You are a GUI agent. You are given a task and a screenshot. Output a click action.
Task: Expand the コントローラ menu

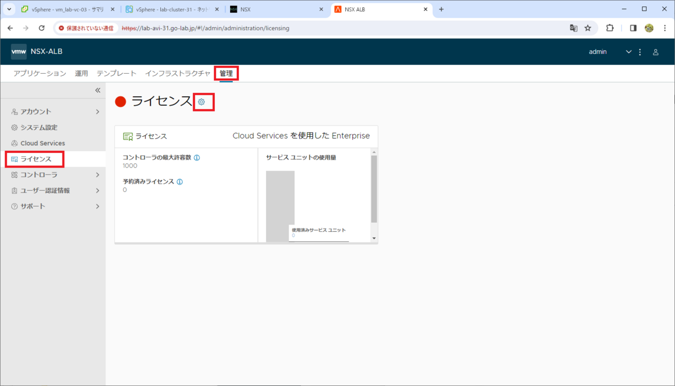tap(53, 174)
